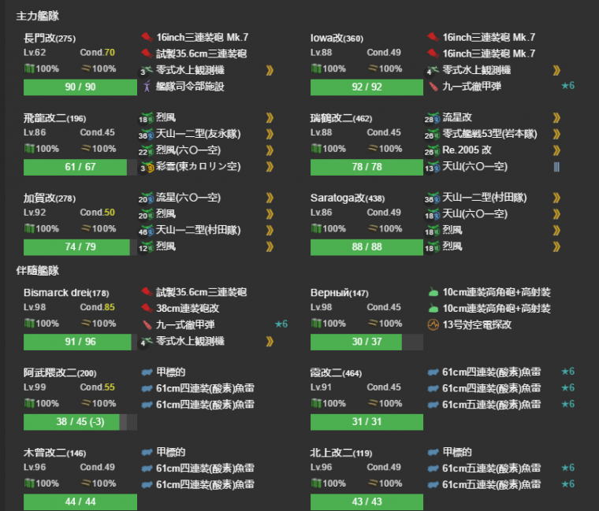Click the Cond.85 value under Bismarck drei
The height and width of the screenshot is (511, 599).
tap(98, 307)
